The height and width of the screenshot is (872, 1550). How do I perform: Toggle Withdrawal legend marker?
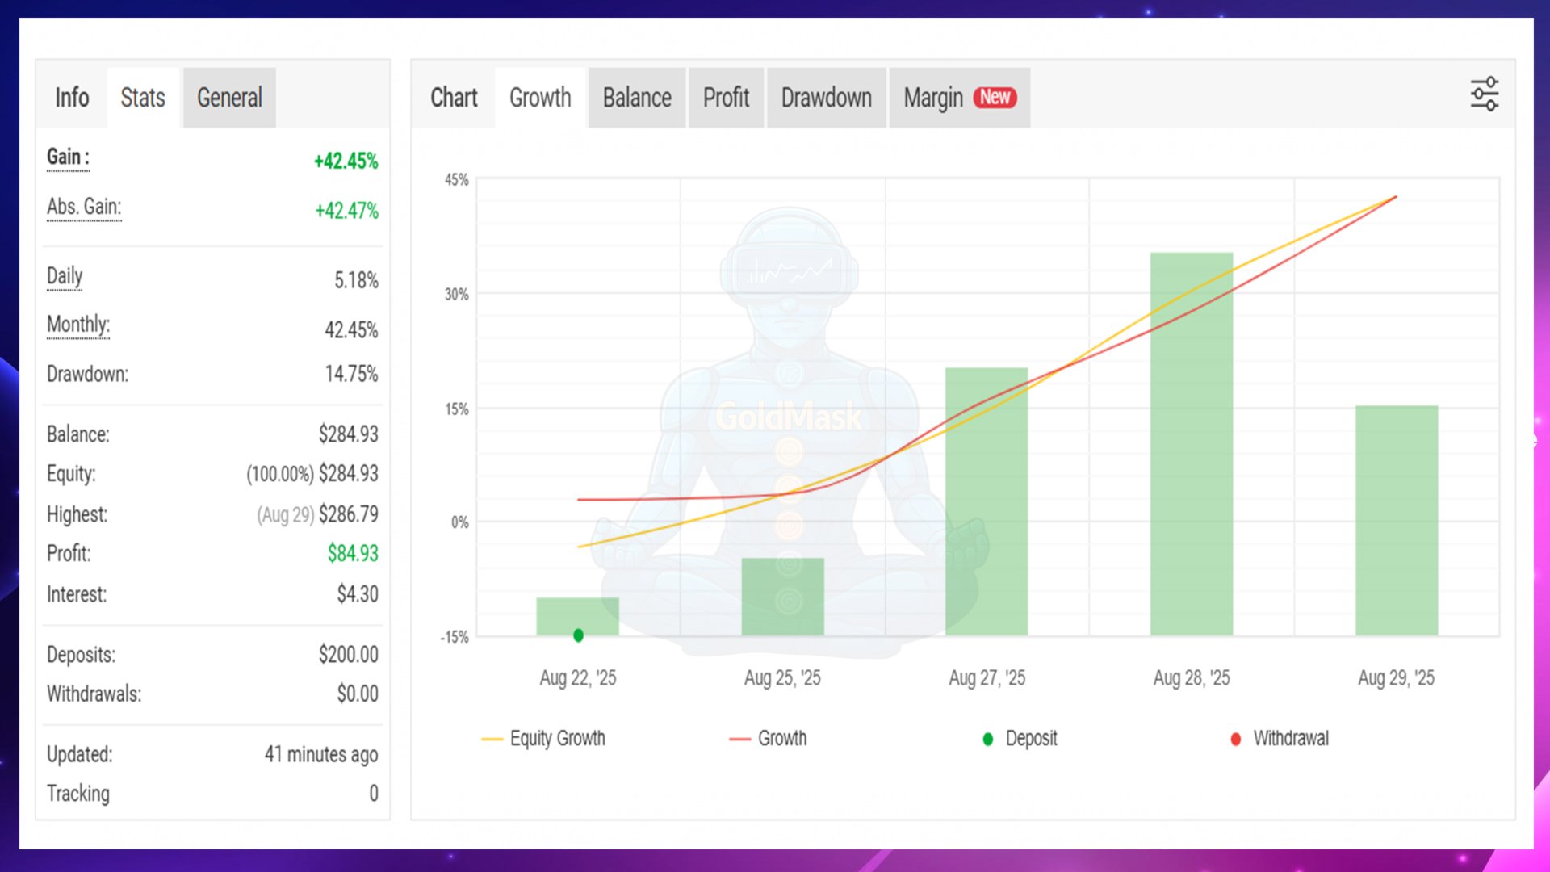(x=1280, y=738)
